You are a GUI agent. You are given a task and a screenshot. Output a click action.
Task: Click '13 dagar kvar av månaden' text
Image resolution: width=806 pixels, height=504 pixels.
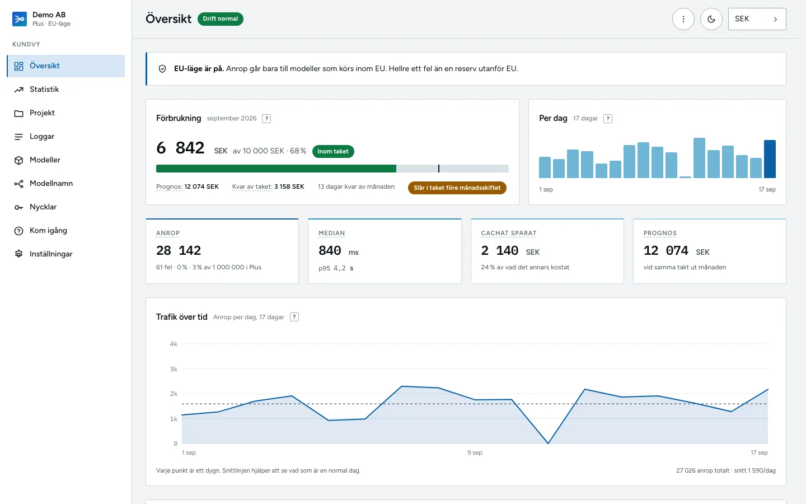[x=356, y=187]
